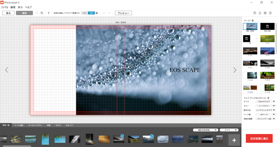Image resolution: width=277 pixels, height=147 pixels.
Task: Select P.5-6 volcano page thumbnail
Action: pyautogui.click(x=267, y=51)
